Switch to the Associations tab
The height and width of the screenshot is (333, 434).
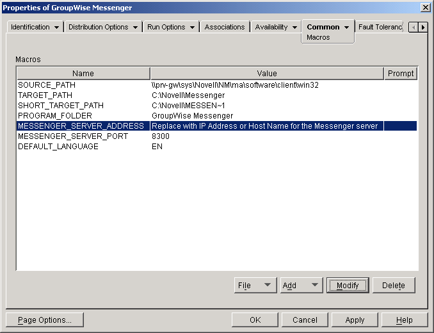(225, 27)
